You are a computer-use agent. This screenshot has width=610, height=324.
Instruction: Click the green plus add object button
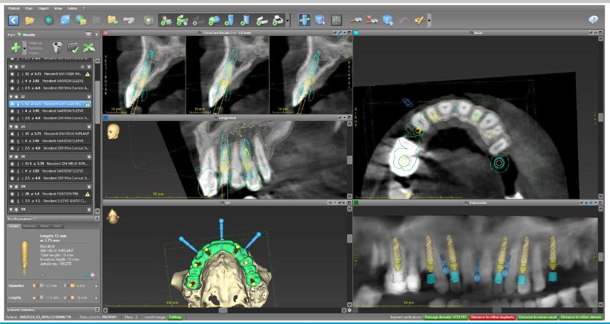(x=16, y=47)
